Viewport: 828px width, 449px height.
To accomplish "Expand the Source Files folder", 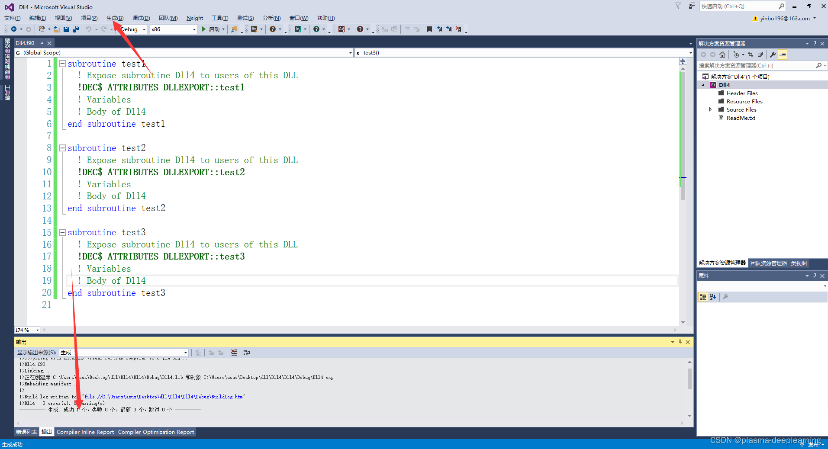I will 710,109.
